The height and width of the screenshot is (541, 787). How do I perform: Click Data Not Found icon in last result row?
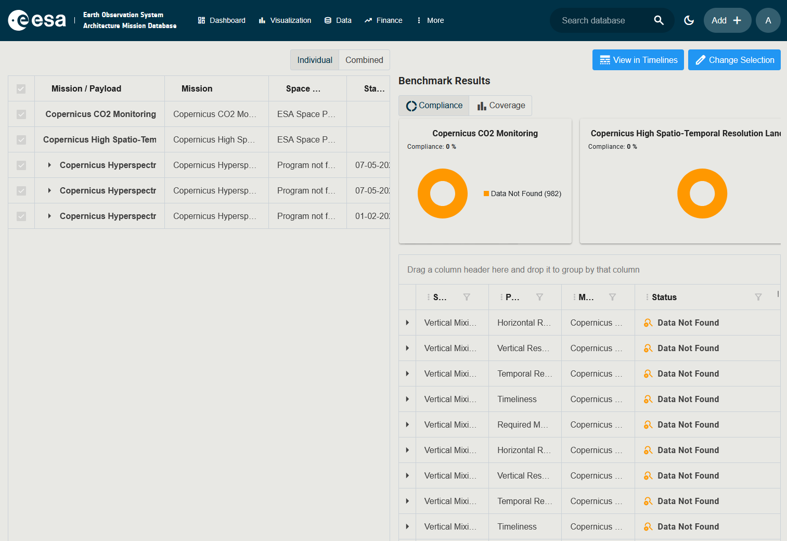click(648, 526)
